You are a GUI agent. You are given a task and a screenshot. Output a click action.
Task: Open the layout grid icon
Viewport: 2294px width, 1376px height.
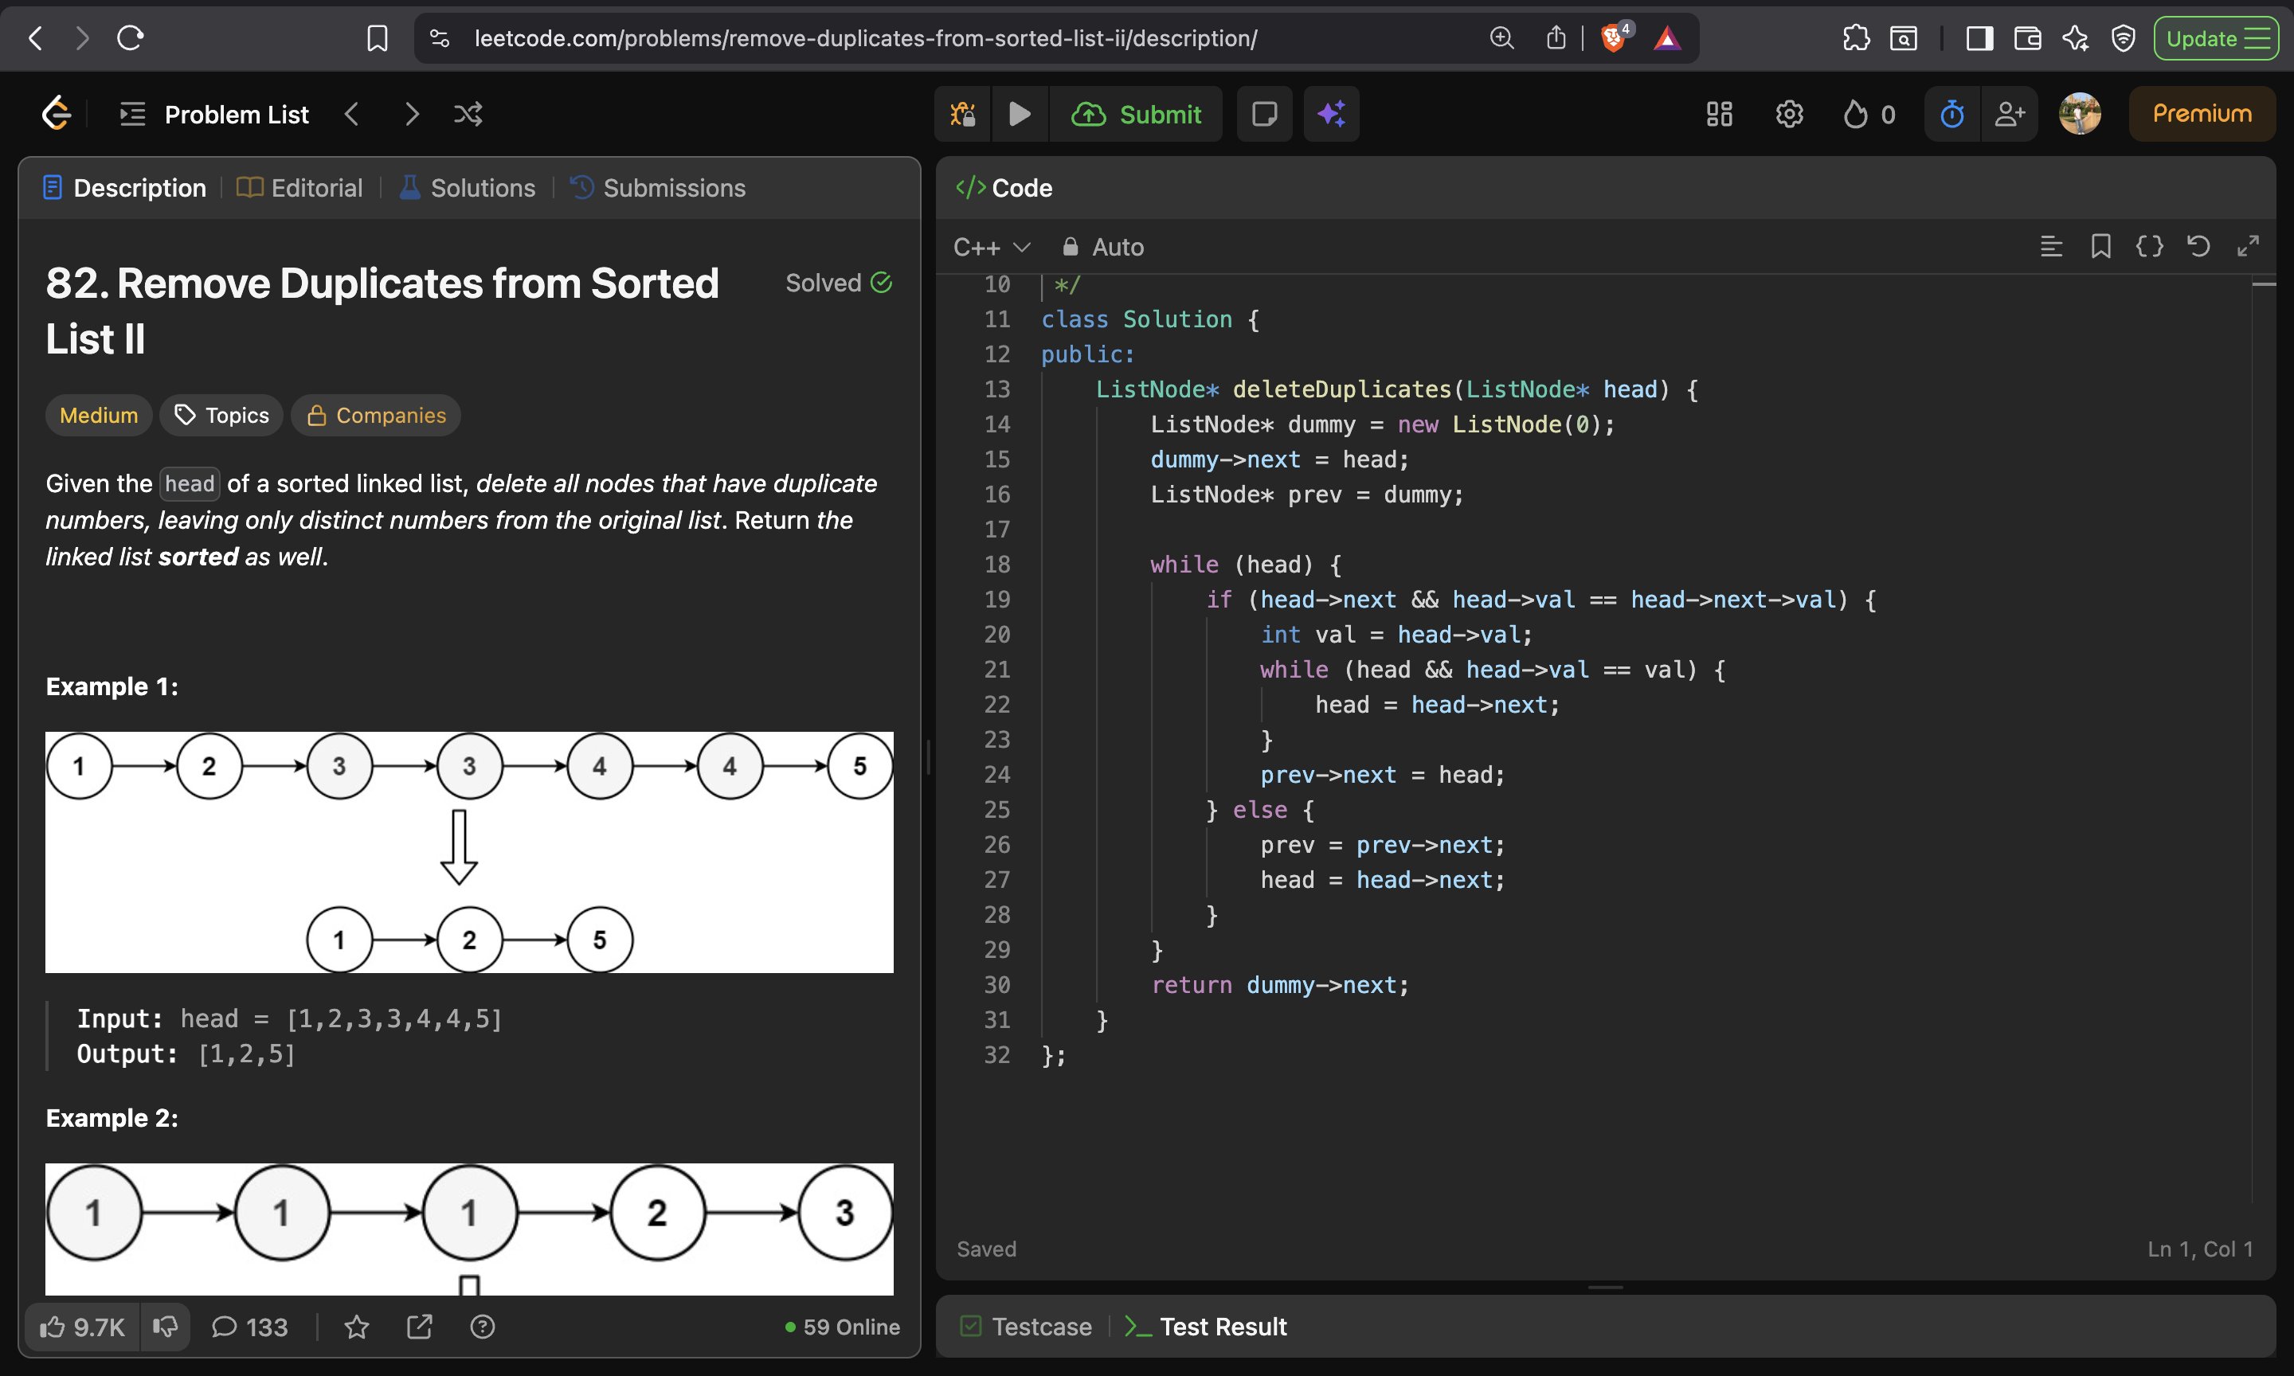click(1718, 114)
